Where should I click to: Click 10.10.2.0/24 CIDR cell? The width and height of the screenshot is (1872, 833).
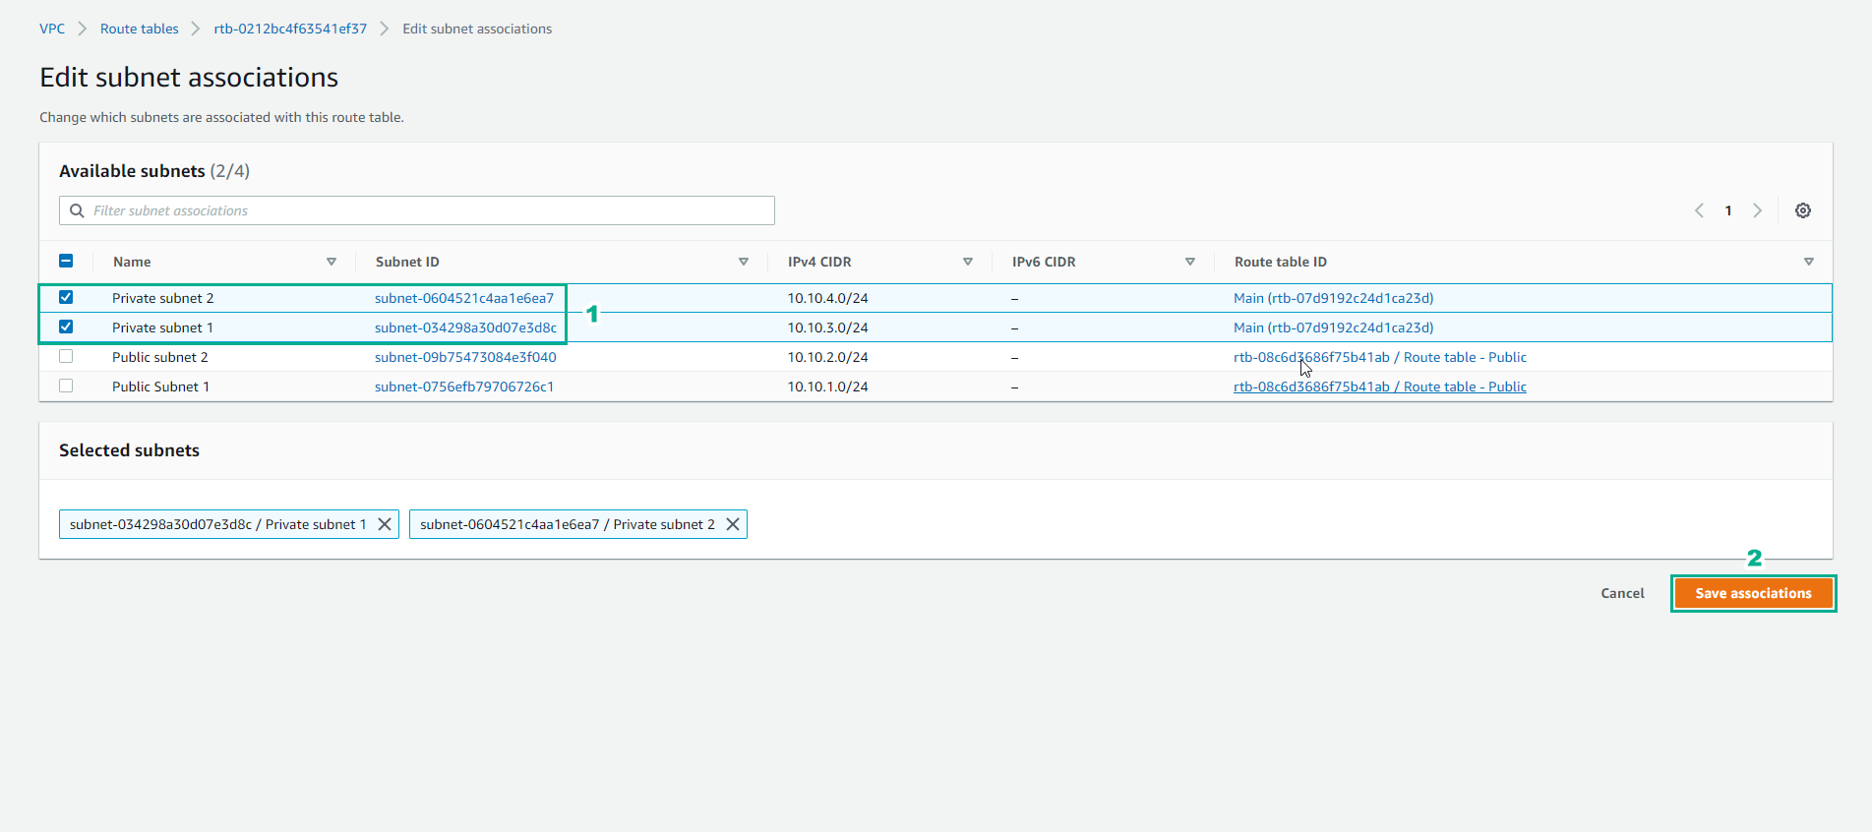click(828, 357)
